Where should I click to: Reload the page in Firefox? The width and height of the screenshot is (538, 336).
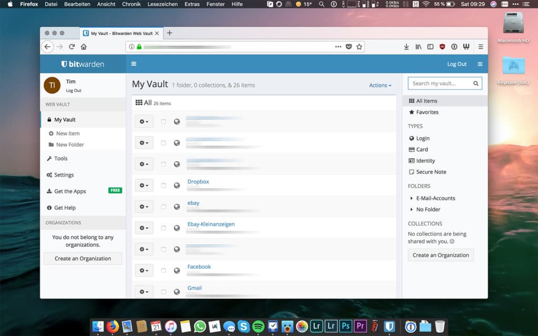[x=71, y=47]
